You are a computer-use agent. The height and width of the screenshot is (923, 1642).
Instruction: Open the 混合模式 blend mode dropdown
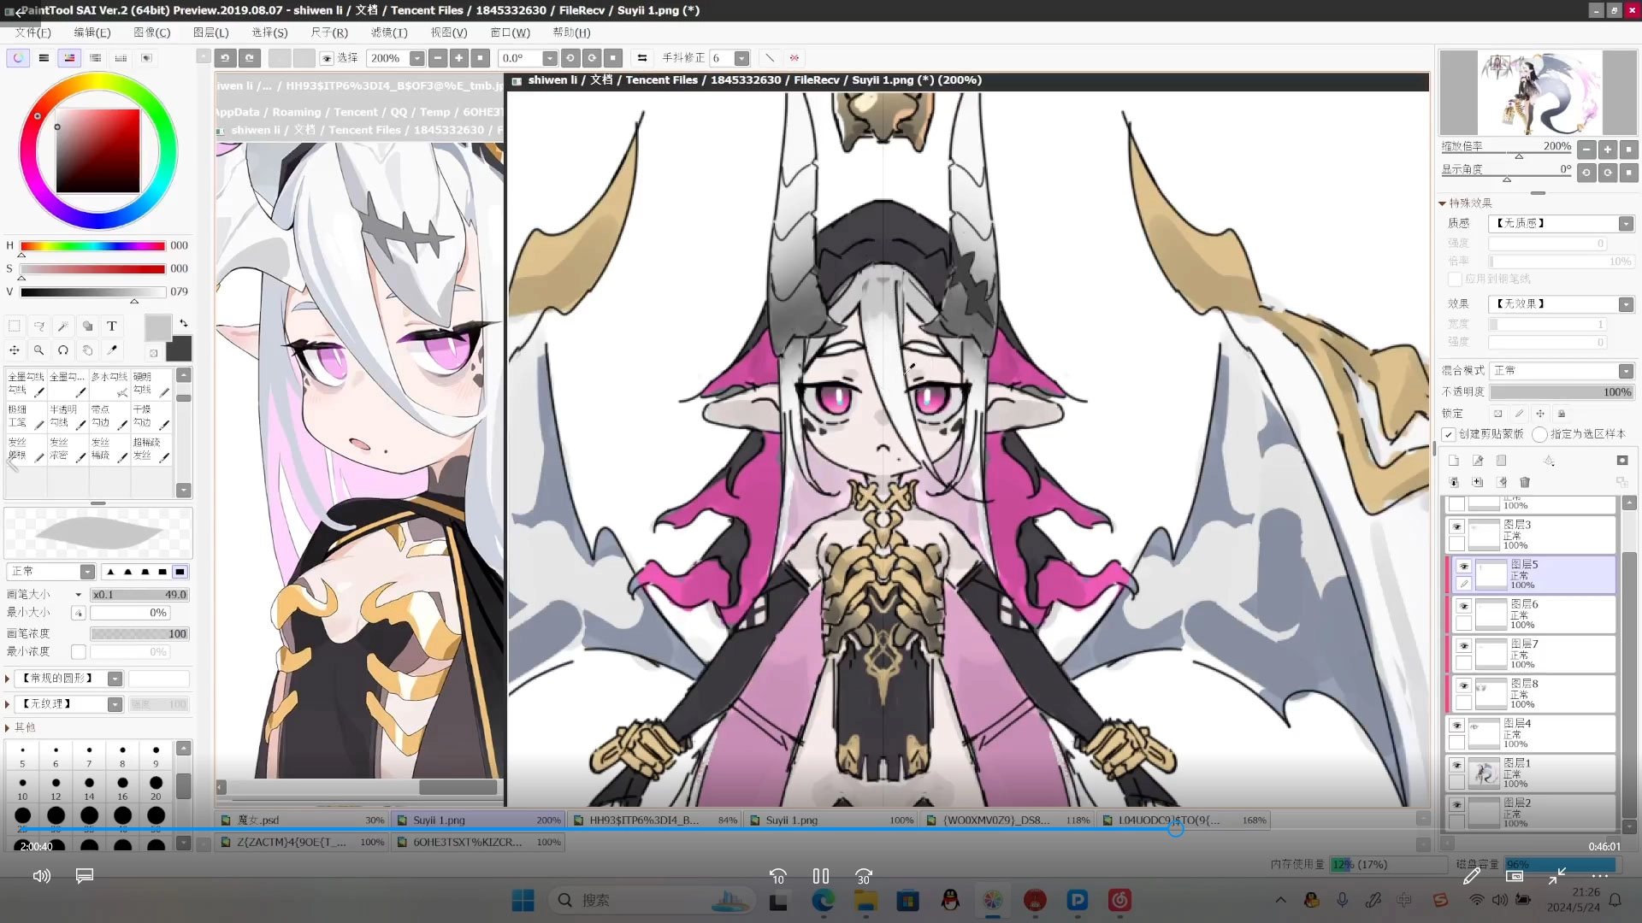(1626, 371)
